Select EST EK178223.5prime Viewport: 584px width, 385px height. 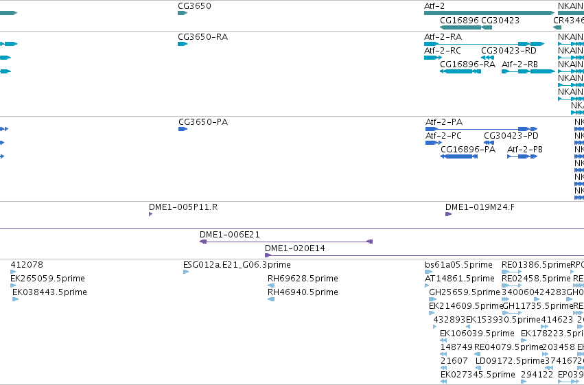click(524, 340)
